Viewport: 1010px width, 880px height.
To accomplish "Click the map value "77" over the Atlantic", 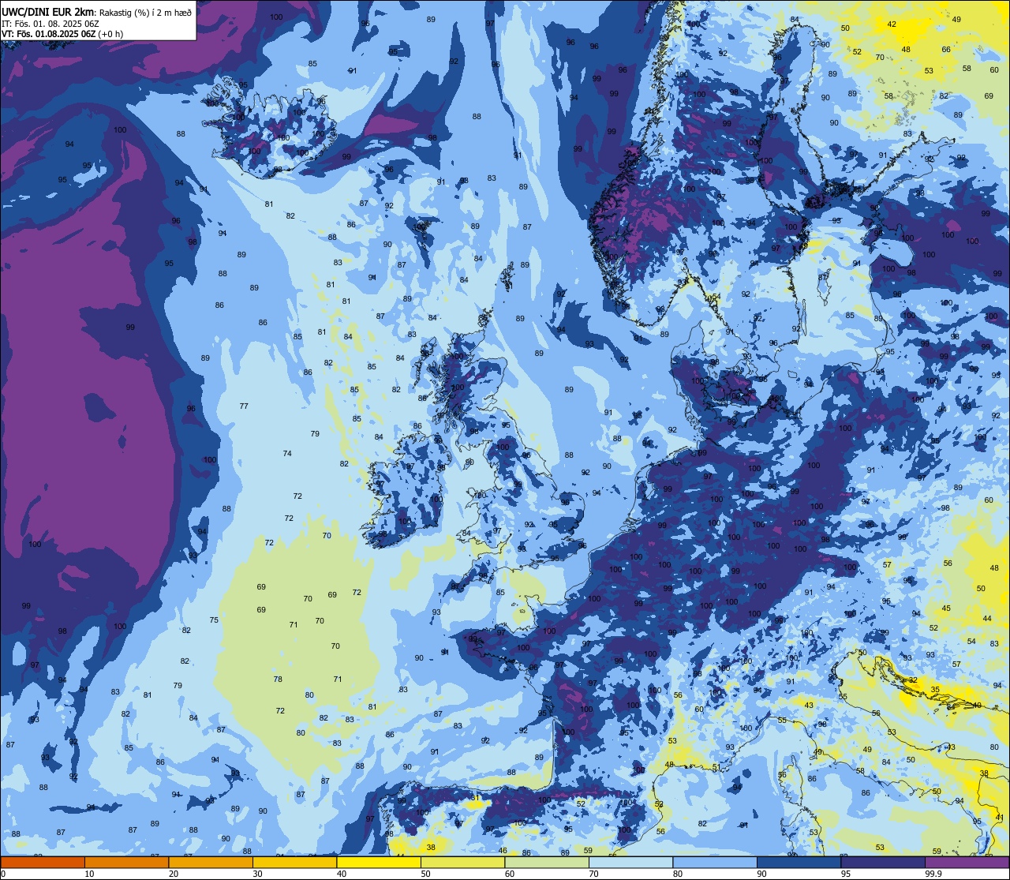I will pyautogui.click(x=244, y=406).
